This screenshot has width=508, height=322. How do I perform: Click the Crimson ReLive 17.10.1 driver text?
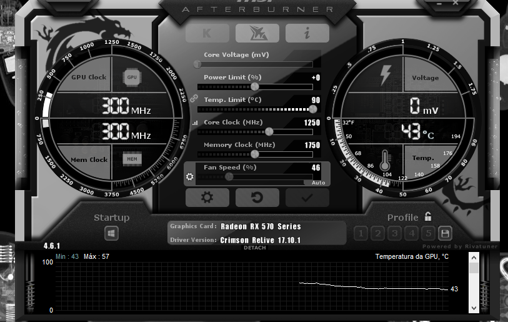coord(261,240)
